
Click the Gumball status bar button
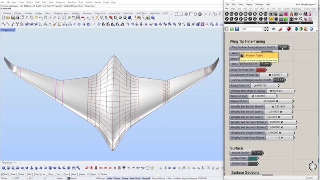[x=146, y=178]
